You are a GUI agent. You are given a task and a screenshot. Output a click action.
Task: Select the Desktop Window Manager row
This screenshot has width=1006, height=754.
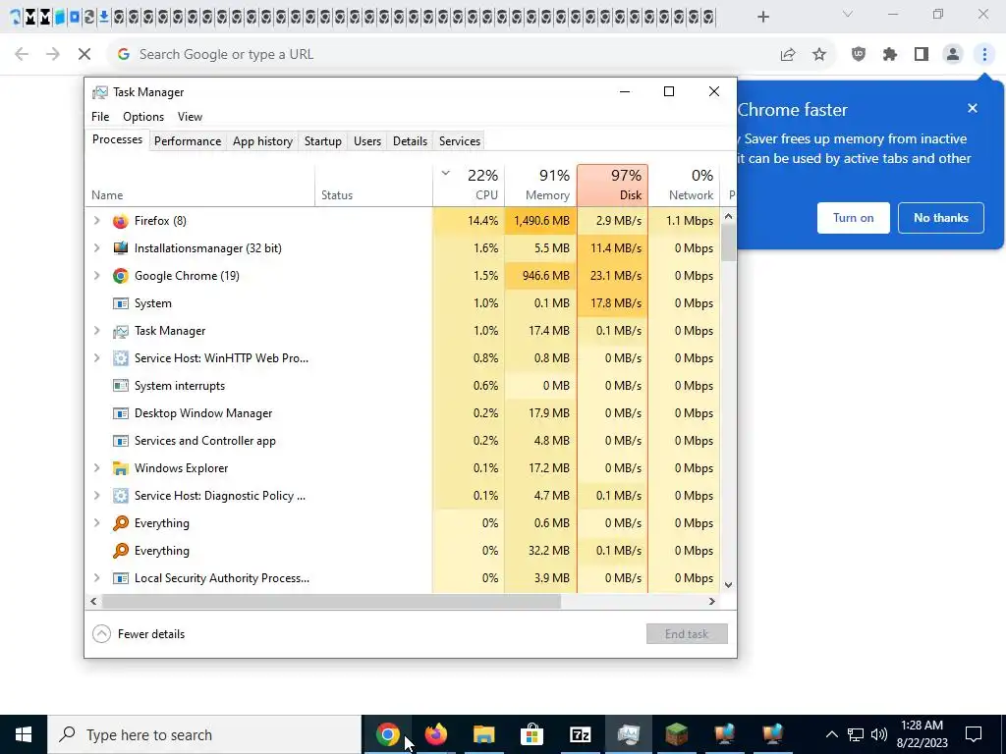point(402,413)
